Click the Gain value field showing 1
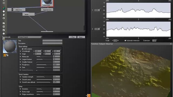This screenshot has height=97, width=173. click(x=56, y=67)
